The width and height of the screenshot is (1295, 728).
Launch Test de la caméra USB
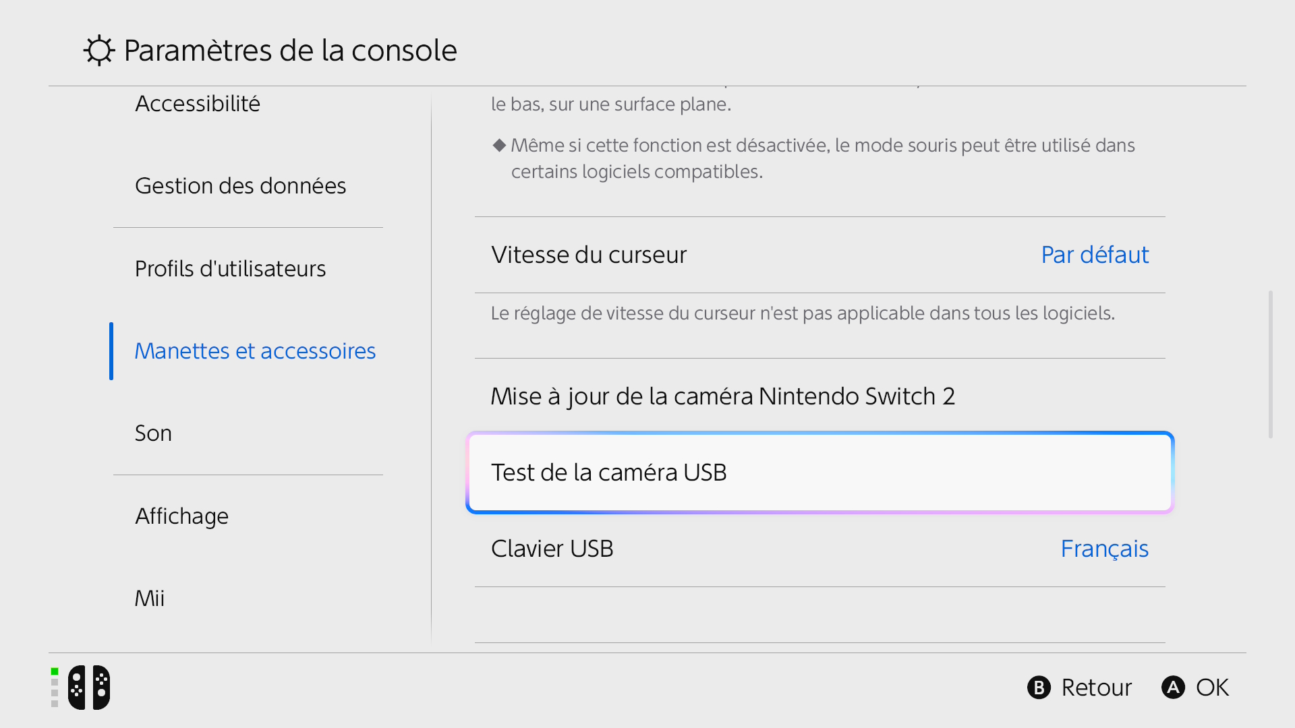(820, 473)
